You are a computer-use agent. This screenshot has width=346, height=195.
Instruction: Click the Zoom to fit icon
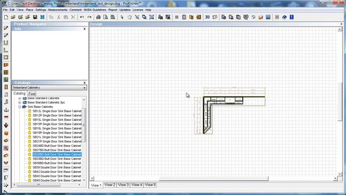pyautogui.click(x=151, y=17)
